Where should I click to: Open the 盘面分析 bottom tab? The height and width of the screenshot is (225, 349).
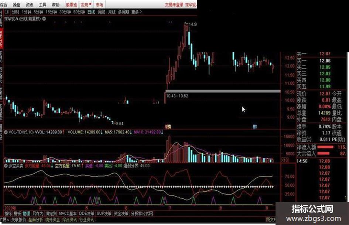click(35, 220)
